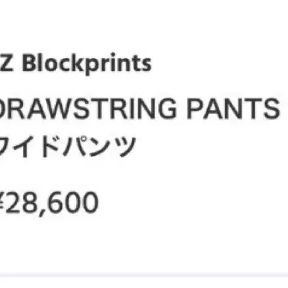Click the word DRAWSTRING in the title
Image resolution: width=288 pixels, height=288 pixels.
click(x=88, y=108)
